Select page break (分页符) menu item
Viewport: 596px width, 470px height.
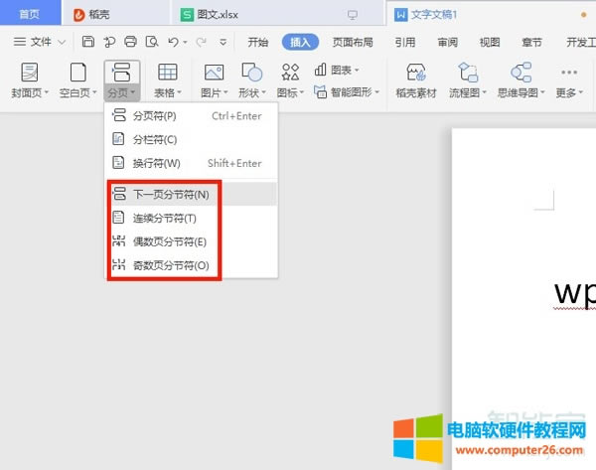tap(154, 116)
